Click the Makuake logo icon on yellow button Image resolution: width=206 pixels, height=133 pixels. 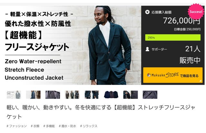coord(149,75)
